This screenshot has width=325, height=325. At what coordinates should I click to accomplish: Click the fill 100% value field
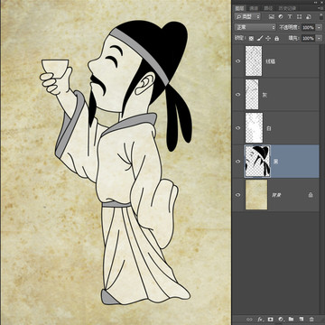click(308, 38)
